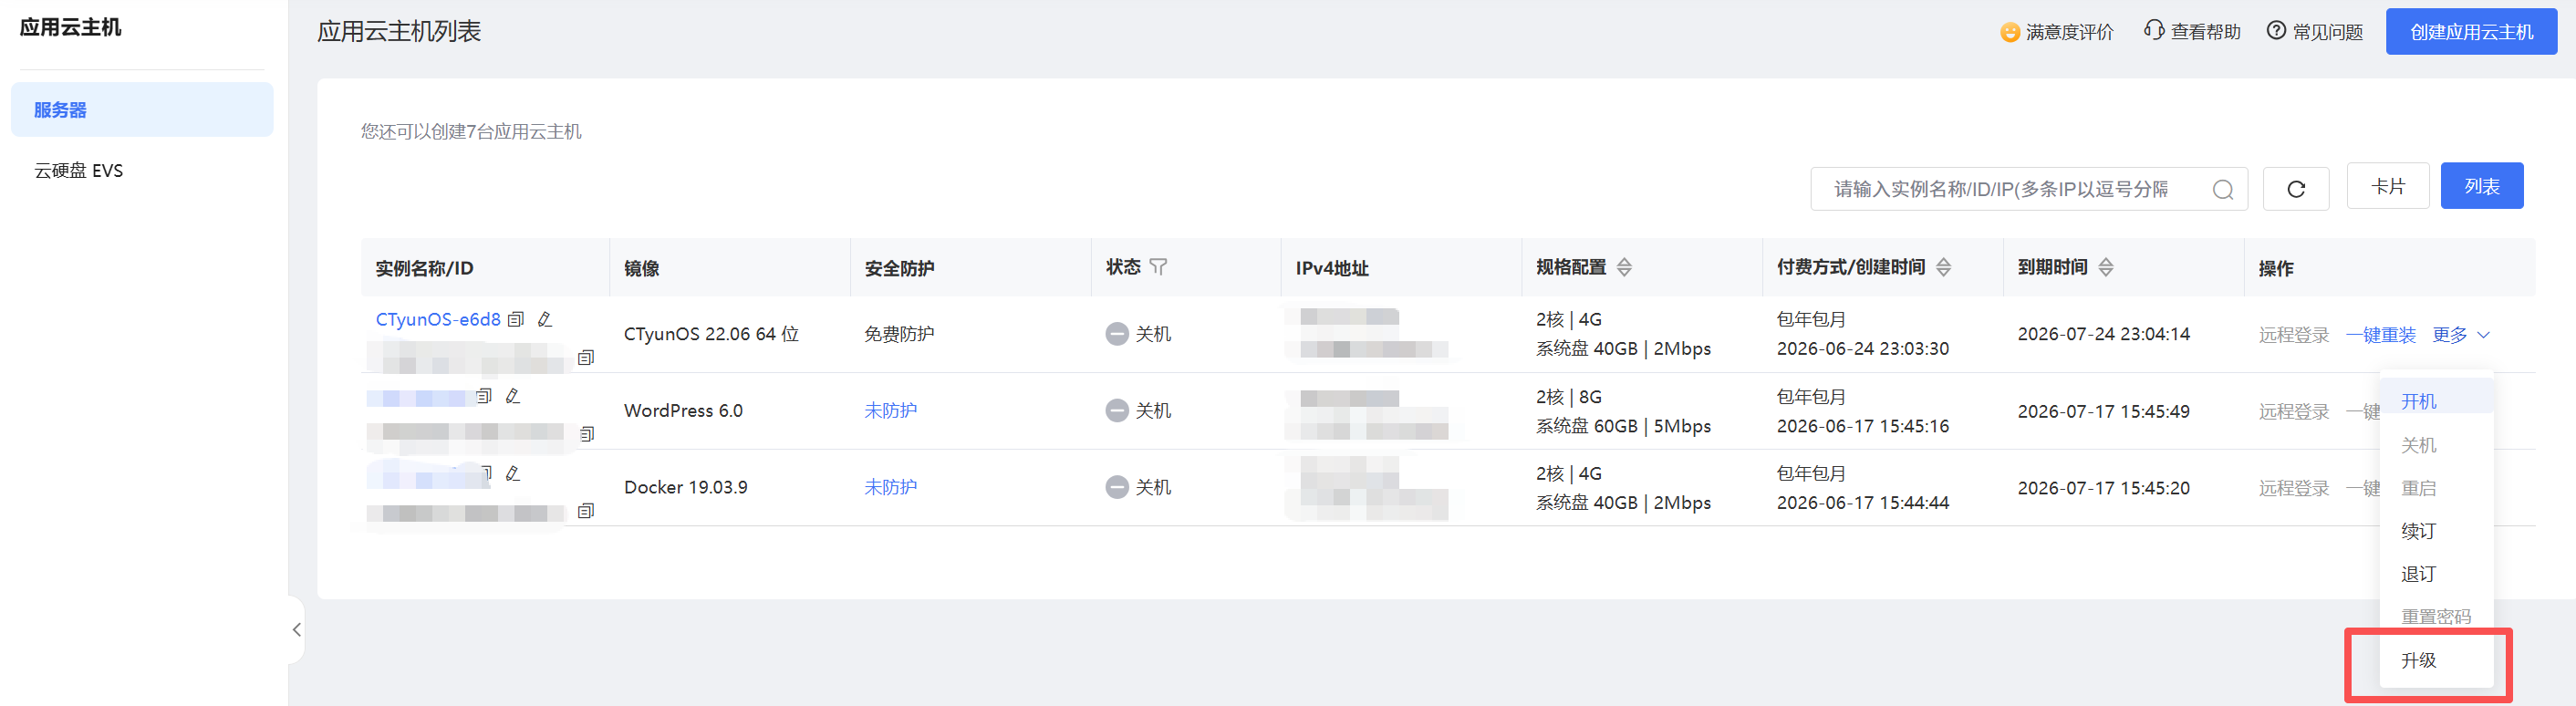Switch to 列表 list view
Viewport: 2576px width, 706px height.
click(2482, 186)
